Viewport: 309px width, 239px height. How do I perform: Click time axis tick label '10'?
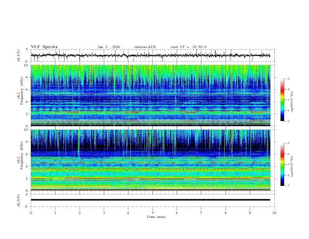pos(274,213)
